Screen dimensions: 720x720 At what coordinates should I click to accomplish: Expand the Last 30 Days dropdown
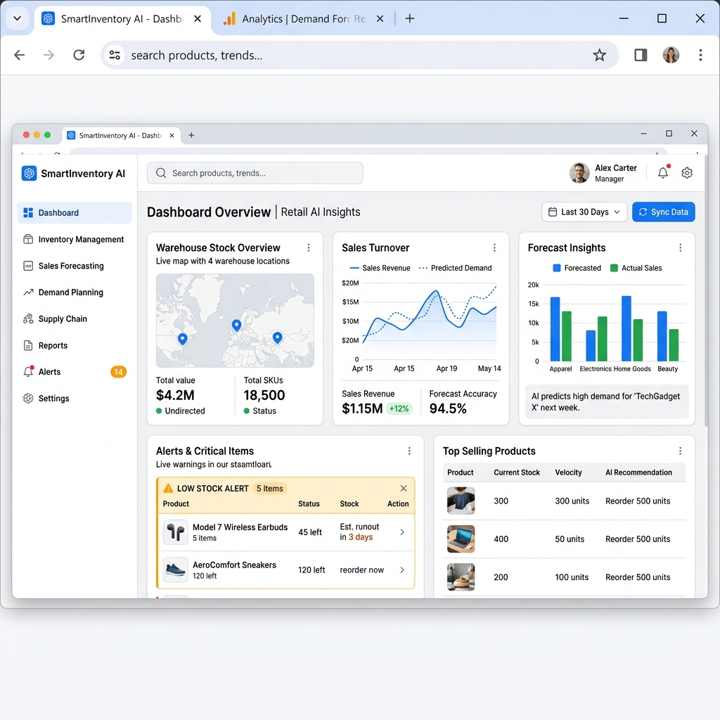584,212
